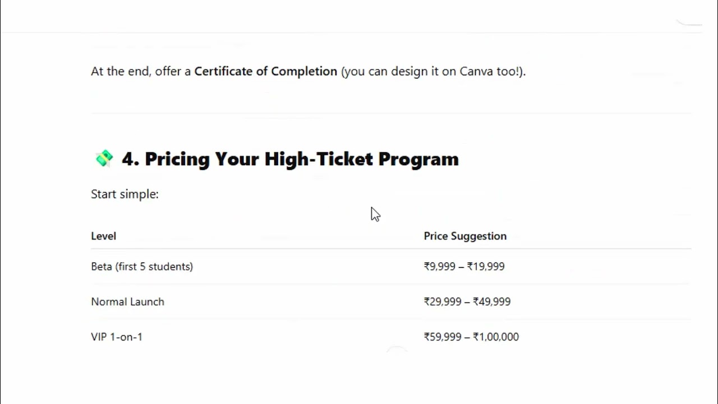
Task: Click the ₹9,999 – ₹19,999 price cell
Action: tap(464, 267)
